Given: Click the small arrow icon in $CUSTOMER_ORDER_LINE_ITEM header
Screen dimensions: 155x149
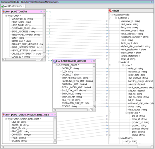Looking at the screenshot, I should [52, 115].
